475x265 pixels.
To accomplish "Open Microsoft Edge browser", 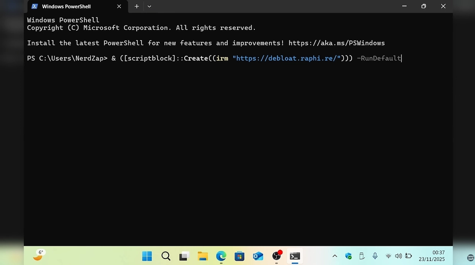I will [221, 256].
